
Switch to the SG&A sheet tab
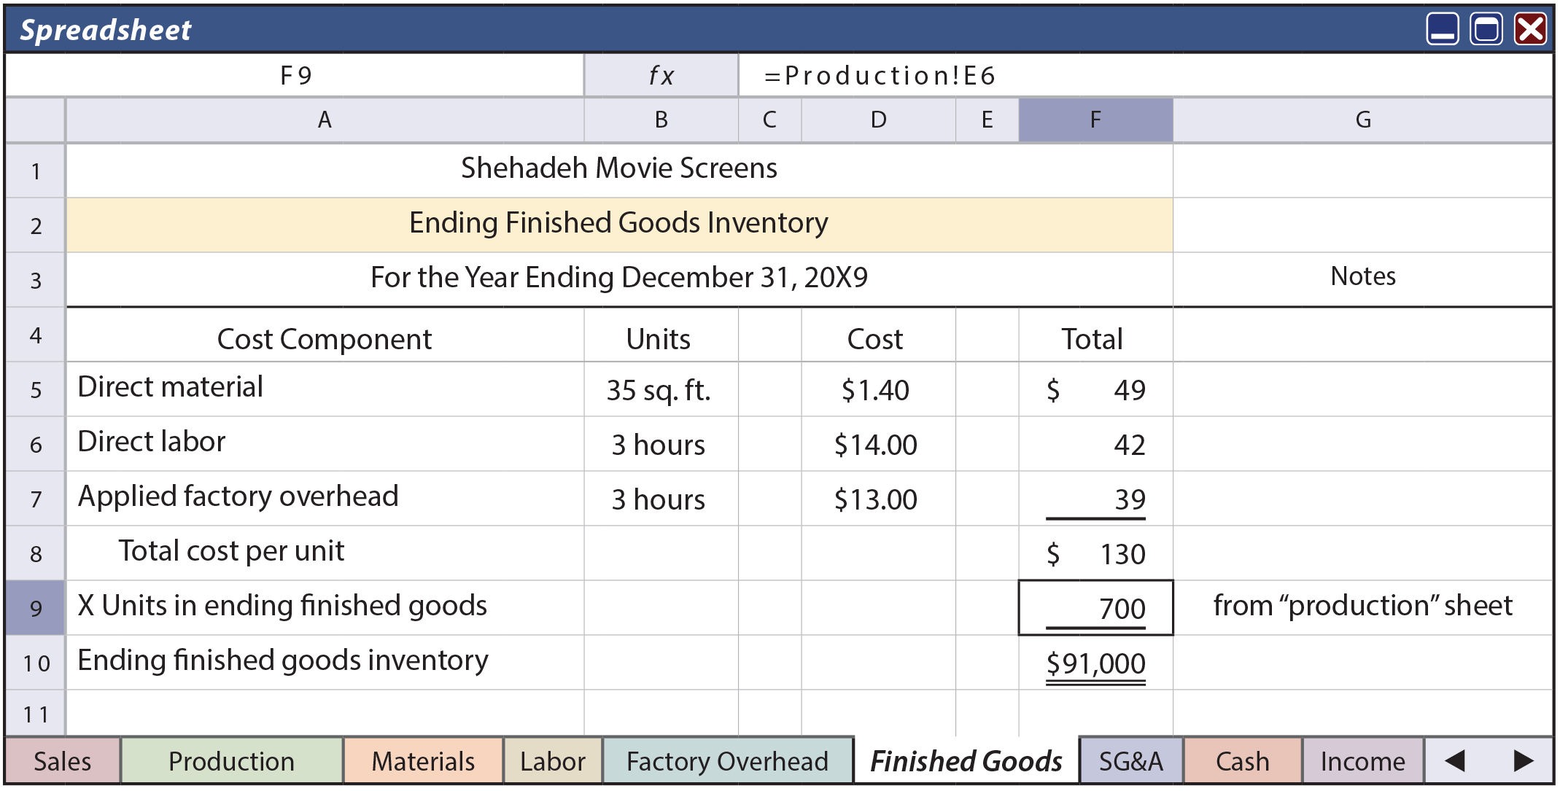coord(1131,761)
